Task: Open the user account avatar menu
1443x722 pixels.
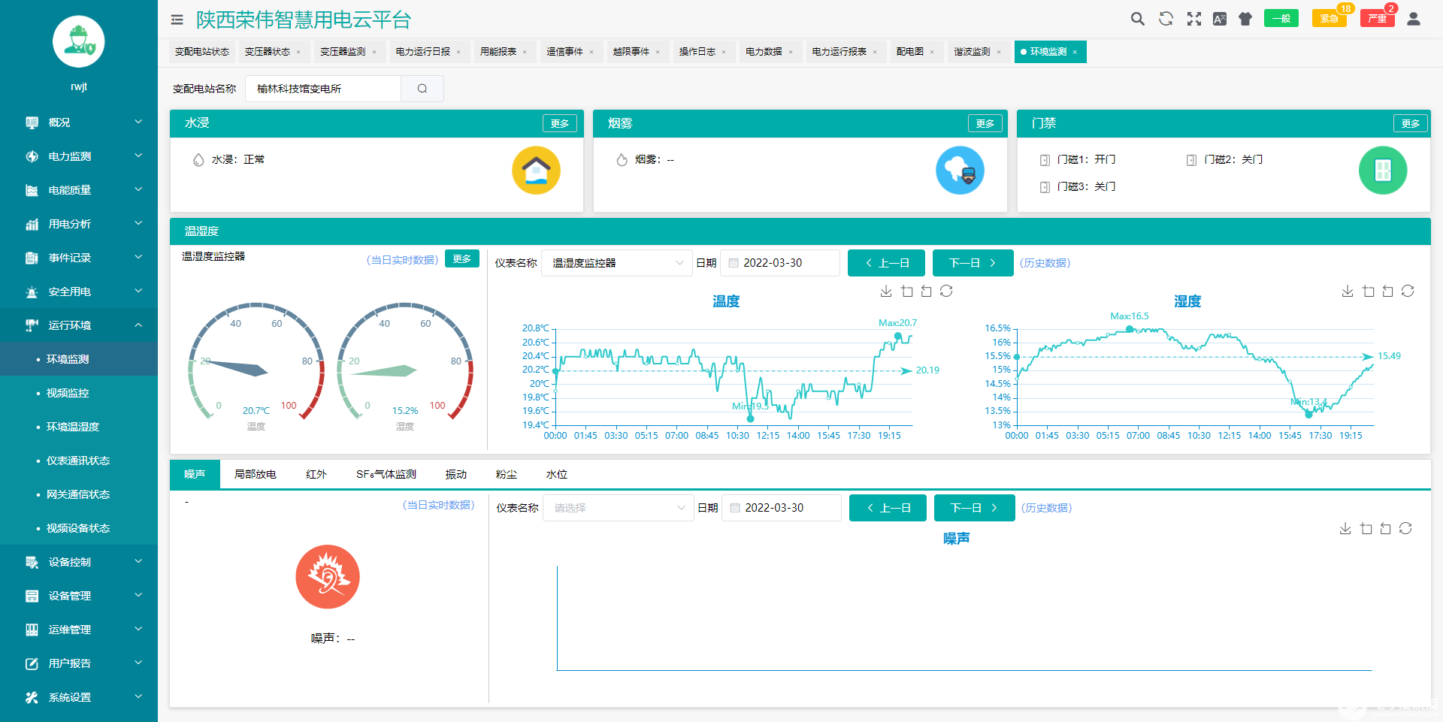Action: click(1414, 19)
